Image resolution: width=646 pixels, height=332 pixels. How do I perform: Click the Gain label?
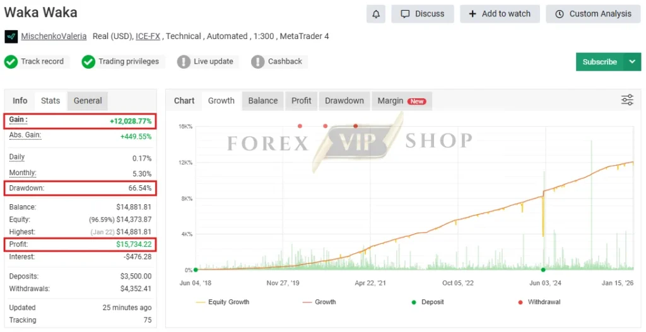point(18,120)
